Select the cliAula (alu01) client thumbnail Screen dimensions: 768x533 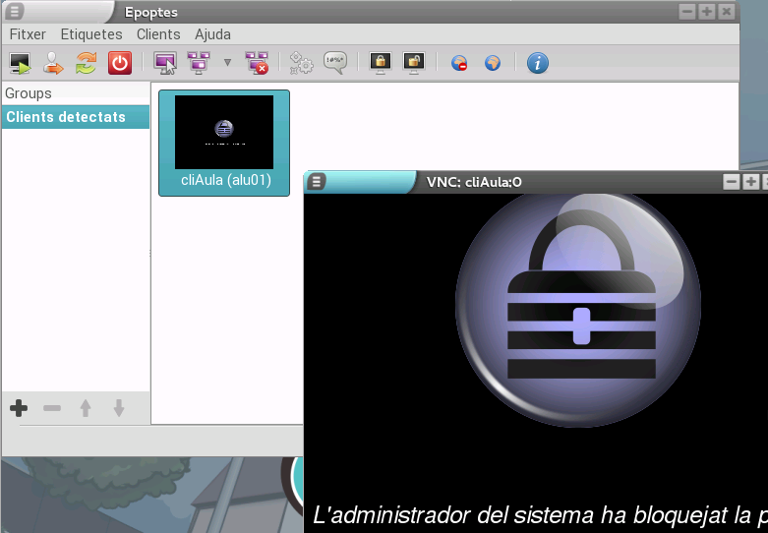coord(224,143)
